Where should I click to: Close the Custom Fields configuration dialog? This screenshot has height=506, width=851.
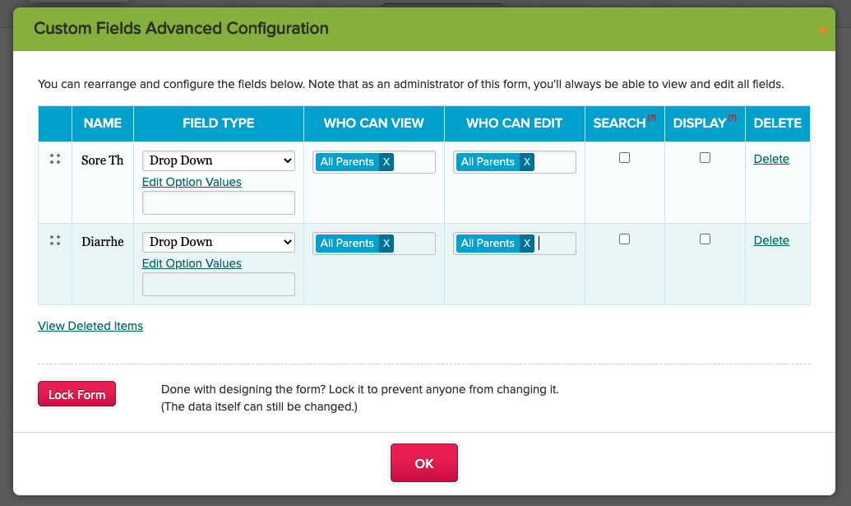(x=822, y=30)
